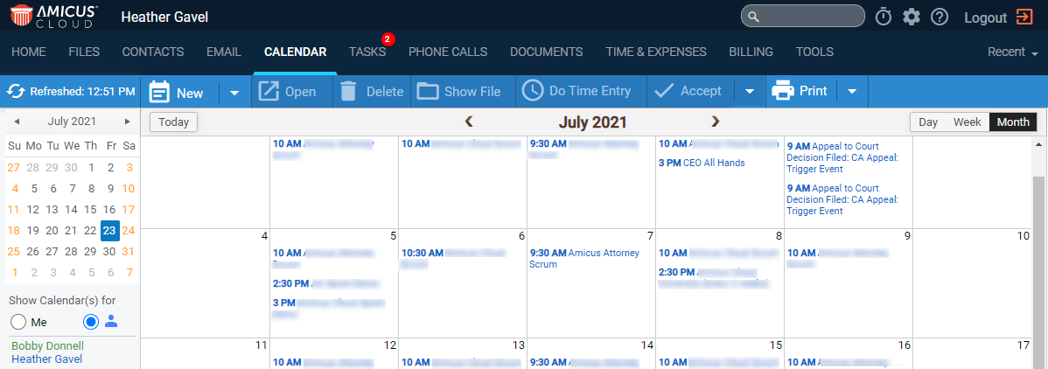This screenshot has width=1048, height=369.
Task: Go to Time & Expenses tab
Action: [x=656, y=52]
